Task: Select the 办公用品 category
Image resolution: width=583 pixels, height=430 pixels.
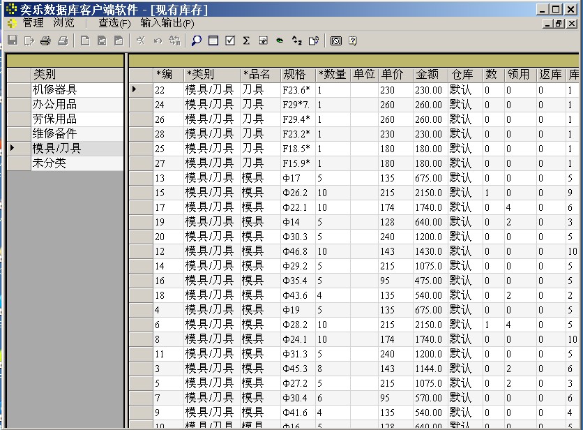Action: point(54,105)
